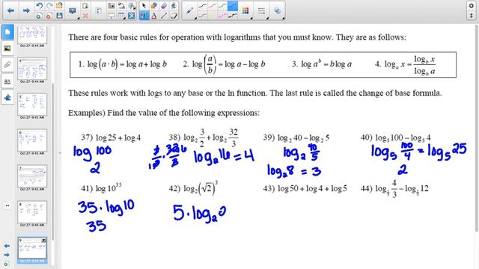This screenshot has width=479, height=269.
Task: Pick the purple pen line style
Action: click(203, 16)
